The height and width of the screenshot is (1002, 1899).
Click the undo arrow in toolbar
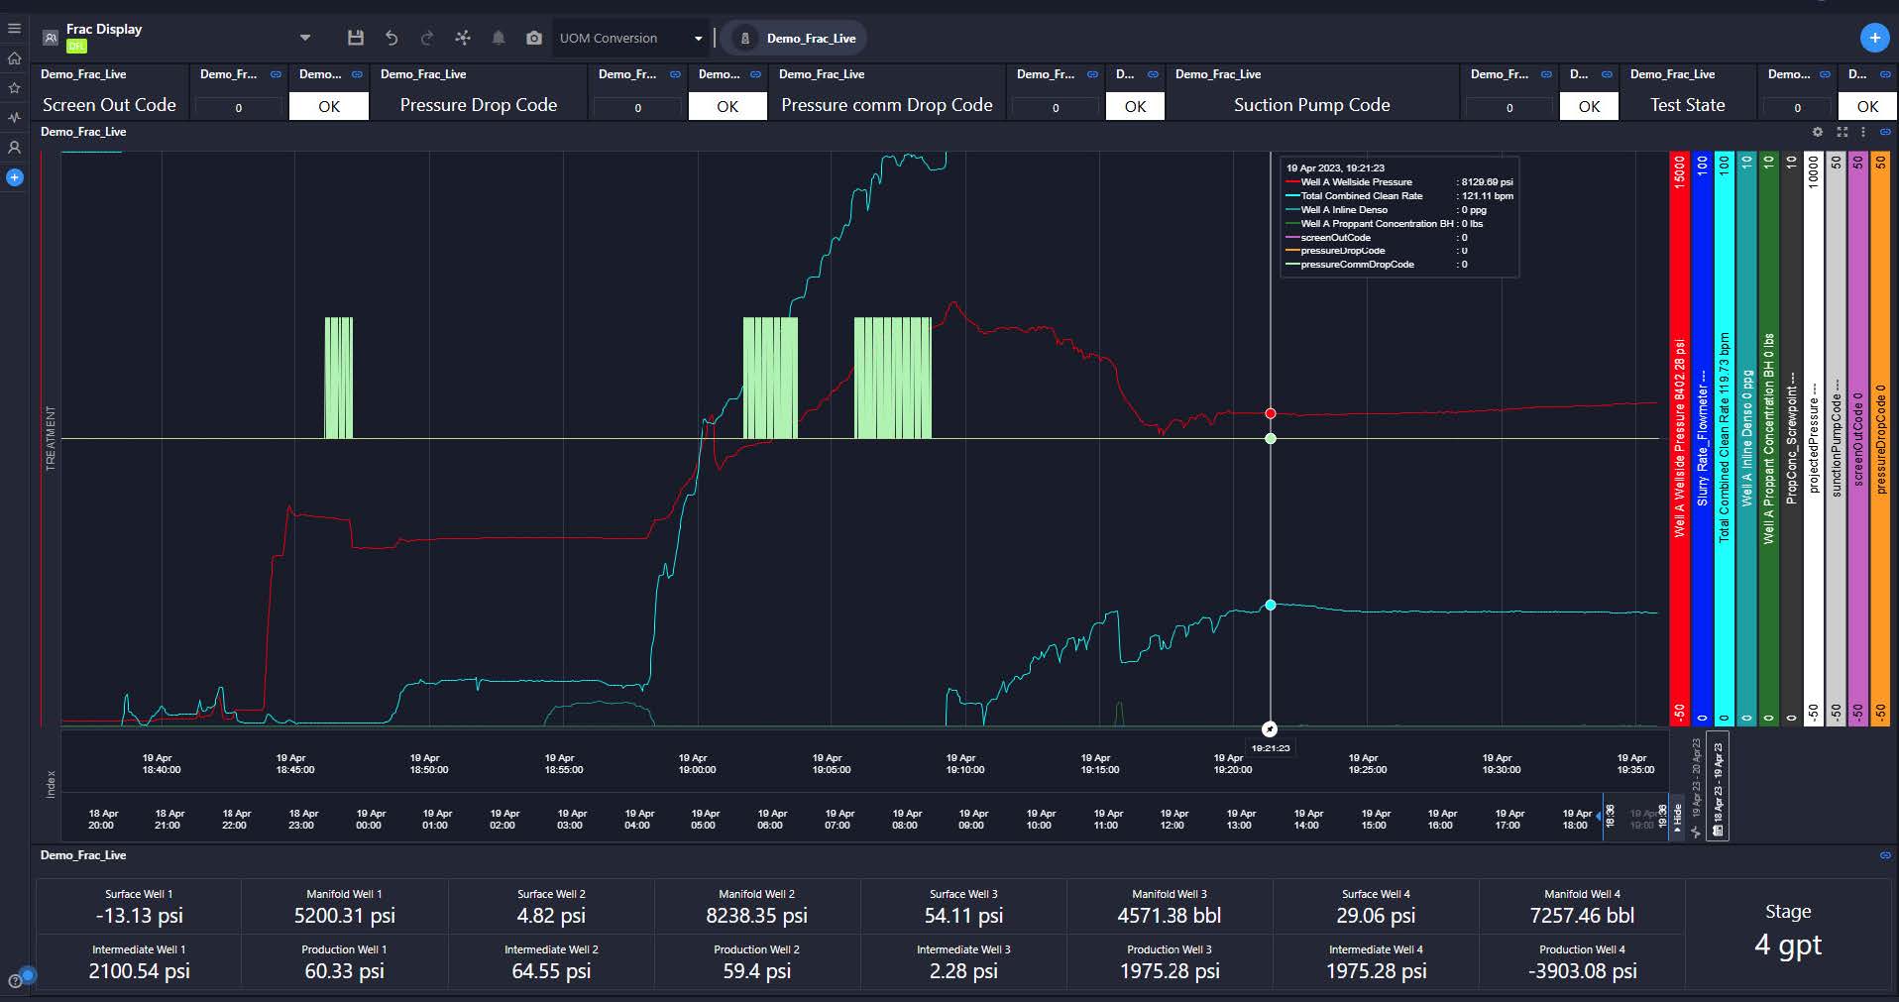point(391,38)
